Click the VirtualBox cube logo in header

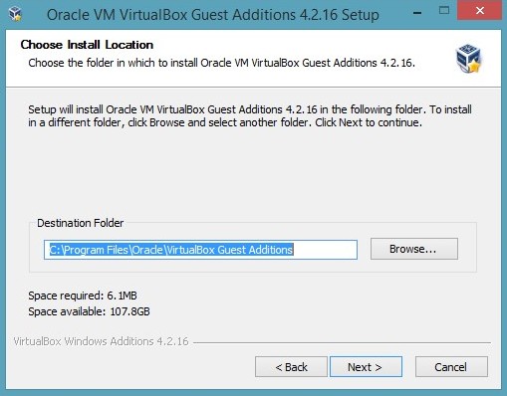pyautogui.click(x=469, y=59)
